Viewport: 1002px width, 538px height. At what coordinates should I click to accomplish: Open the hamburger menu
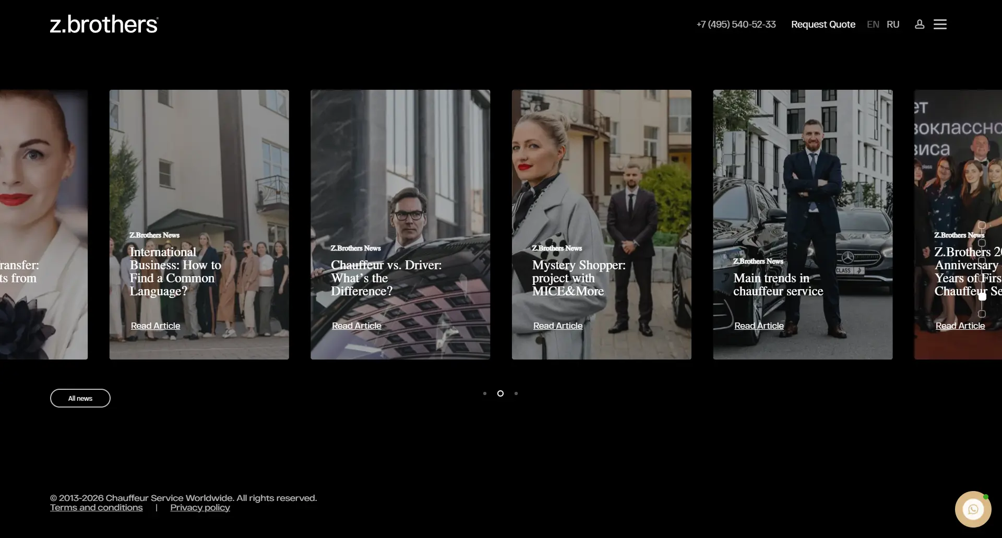click(940, 24)
